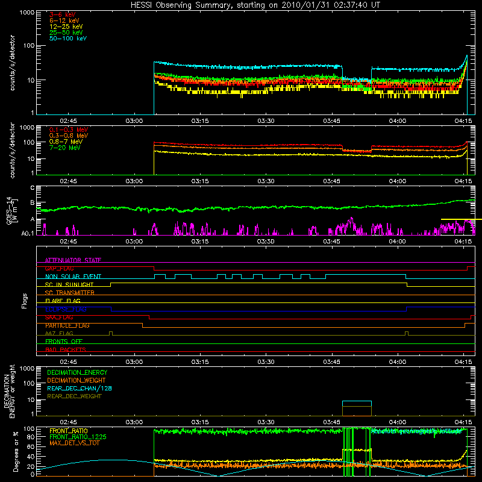482x482 pixels.
Task: Click the DECIMATION_ENERGY legend label
Action: (x=77, y=372)
